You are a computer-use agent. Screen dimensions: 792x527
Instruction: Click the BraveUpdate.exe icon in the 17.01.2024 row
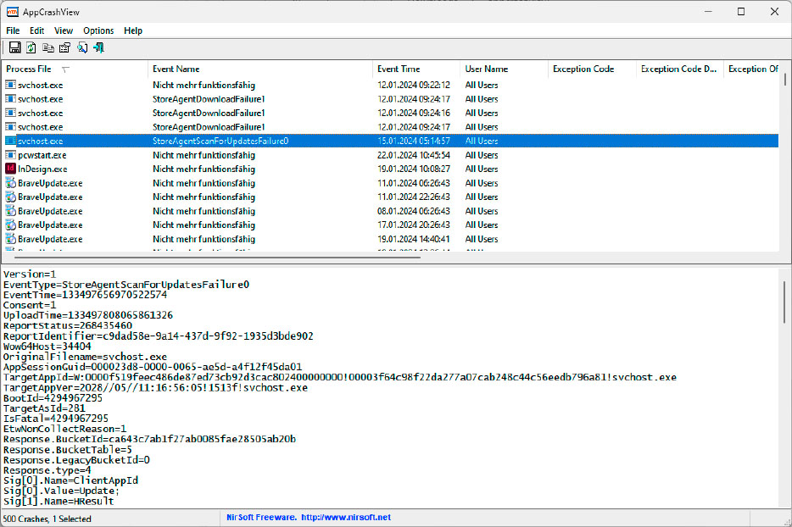pos(10,225)
